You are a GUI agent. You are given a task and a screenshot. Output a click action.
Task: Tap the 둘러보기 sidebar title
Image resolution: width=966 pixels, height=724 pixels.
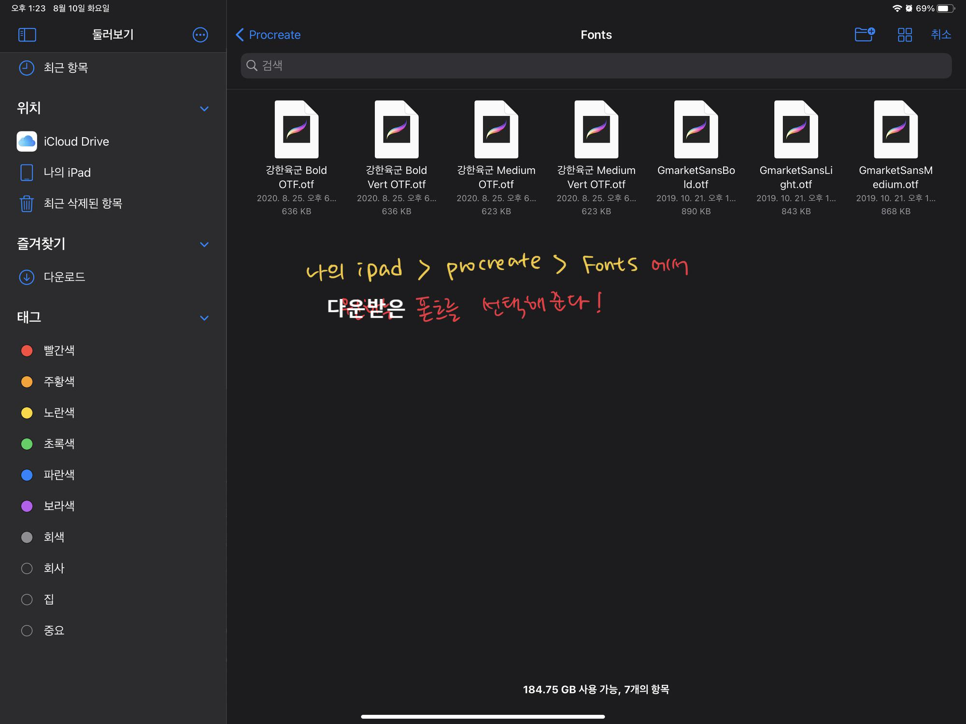point(113,35)
